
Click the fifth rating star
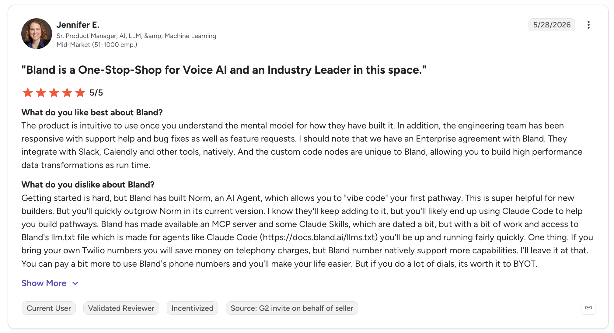pyautogui.click(x=80, y=93)
